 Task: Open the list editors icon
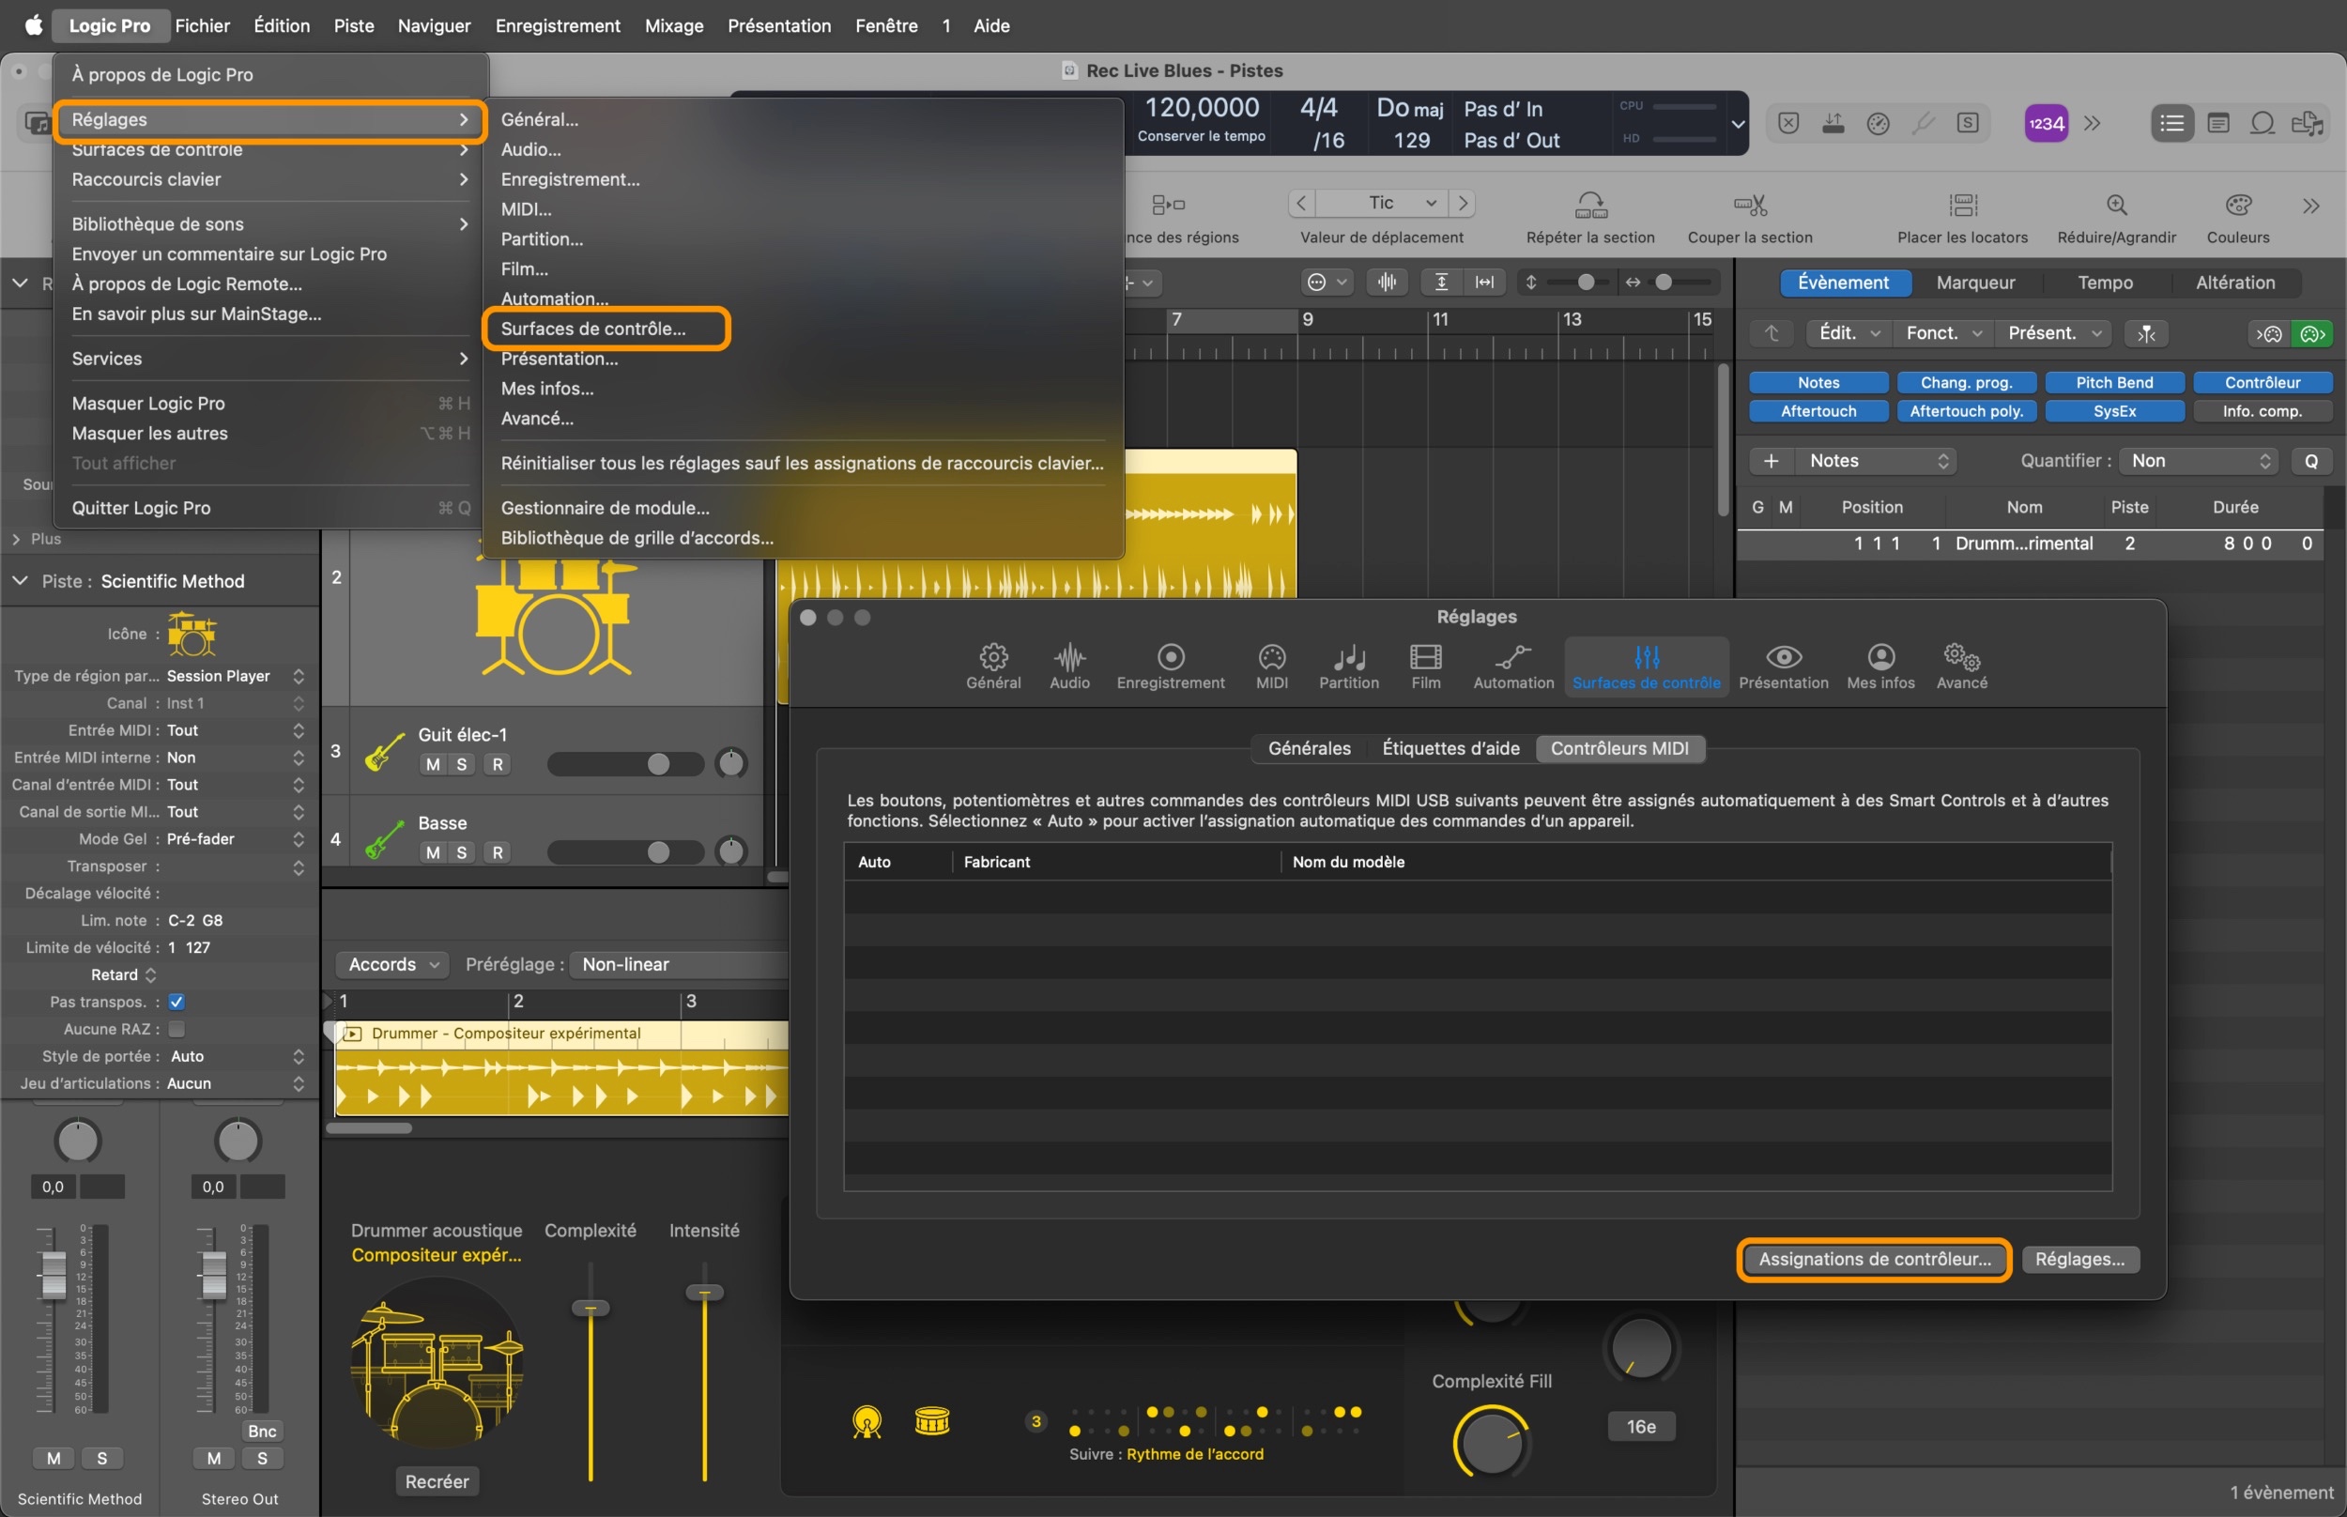point(2171,124)
